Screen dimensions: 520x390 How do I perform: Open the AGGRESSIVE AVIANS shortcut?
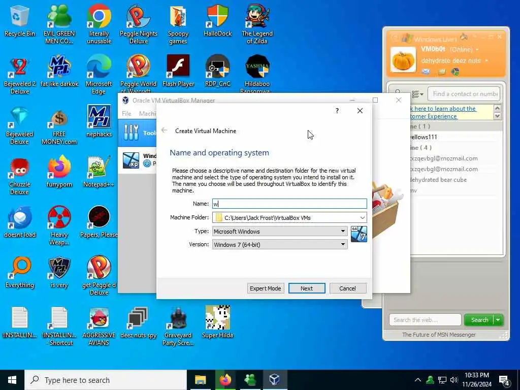pyautogui.click(x=99, y=326)
